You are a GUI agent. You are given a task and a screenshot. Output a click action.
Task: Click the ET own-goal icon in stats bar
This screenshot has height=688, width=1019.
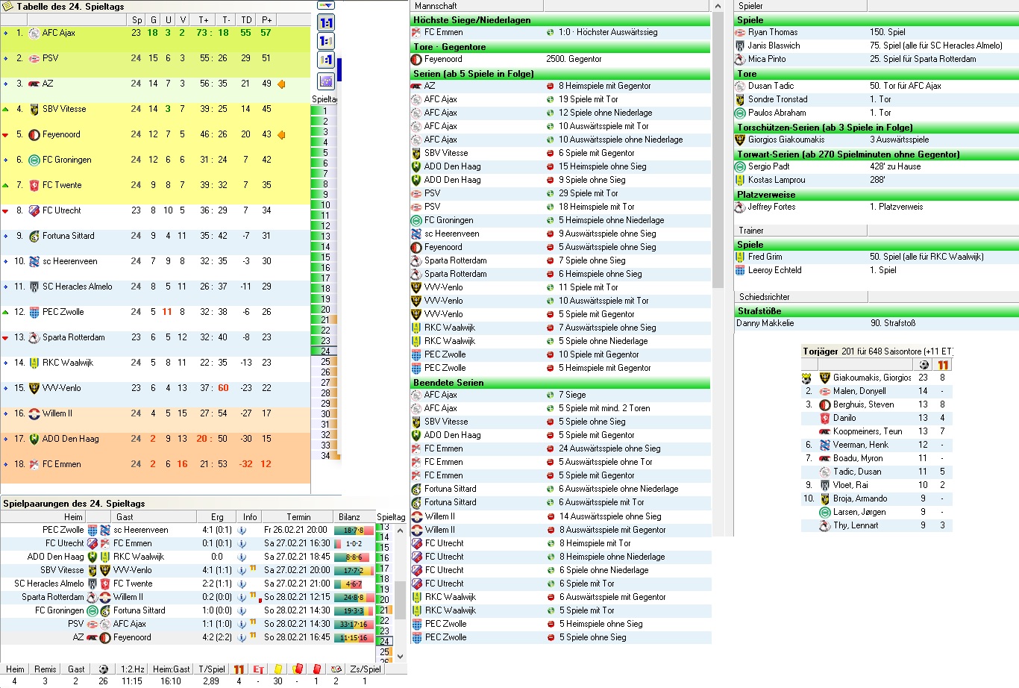pyautogui.click(x=258, y=669)
